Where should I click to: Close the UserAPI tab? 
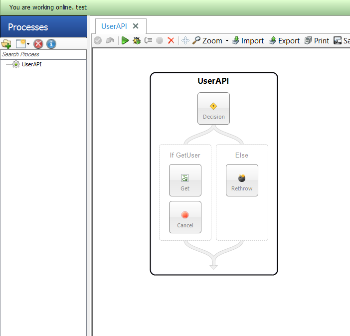tap(136, 26)
